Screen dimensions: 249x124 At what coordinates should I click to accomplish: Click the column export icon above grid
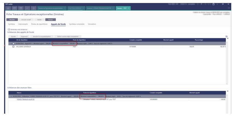[226, 36]
